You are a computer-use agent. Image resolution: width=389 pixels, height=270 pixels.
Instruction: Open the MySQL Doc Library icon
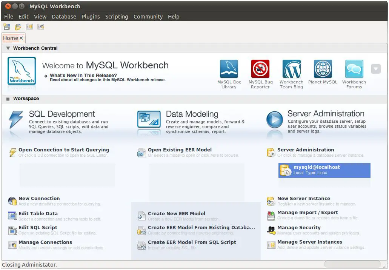pos(229,69)
